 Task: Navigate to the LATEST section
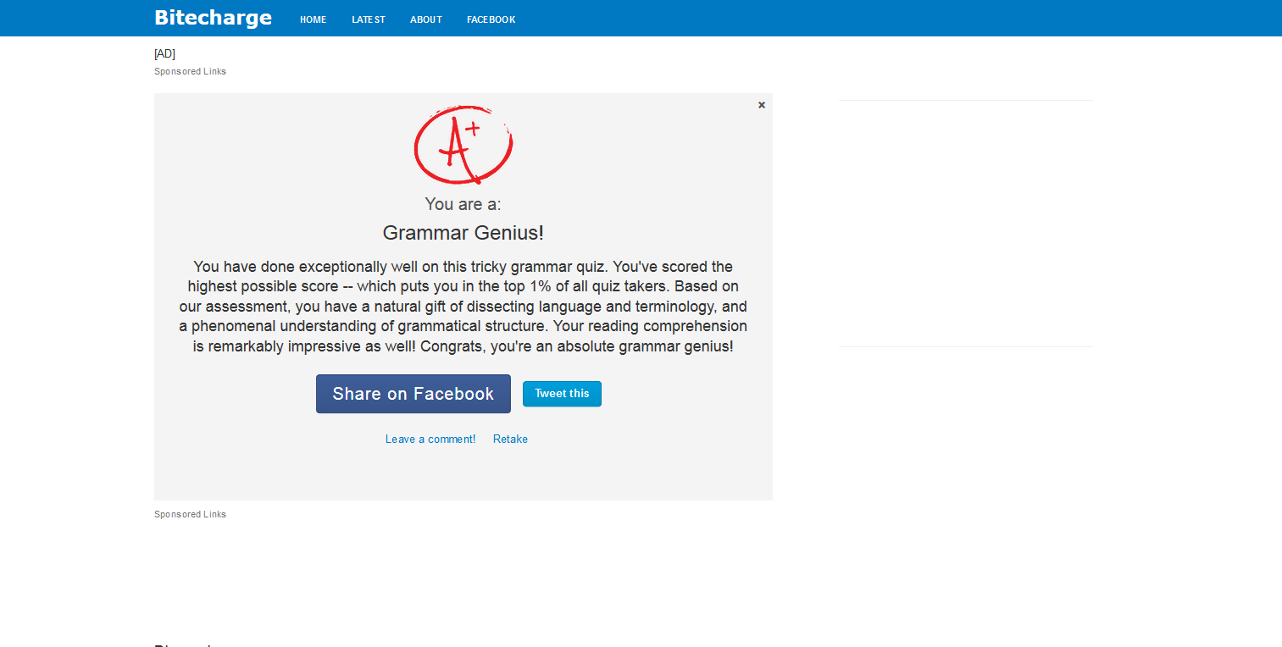368,19
